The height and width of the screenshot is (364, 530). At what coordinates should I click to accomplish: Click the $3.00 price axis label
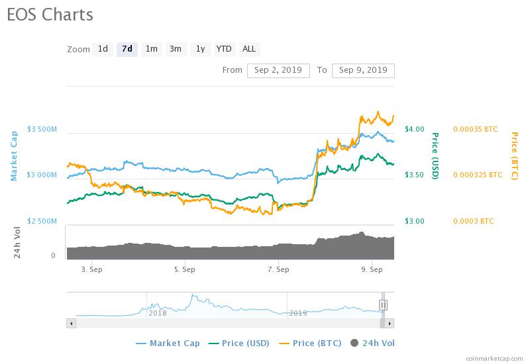(415, 221)
